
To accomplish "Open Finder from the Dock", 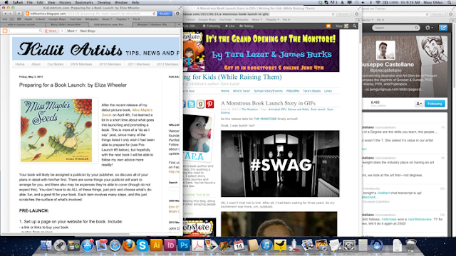I will (46, 245).
